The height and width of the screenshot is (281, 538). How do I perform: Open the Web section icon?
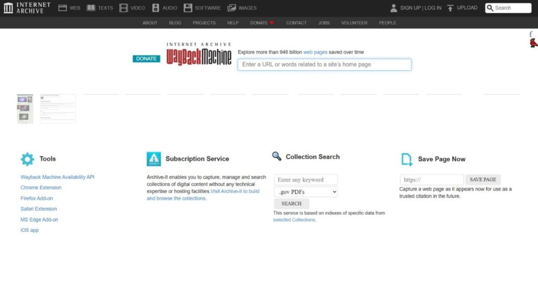[63, 8]
